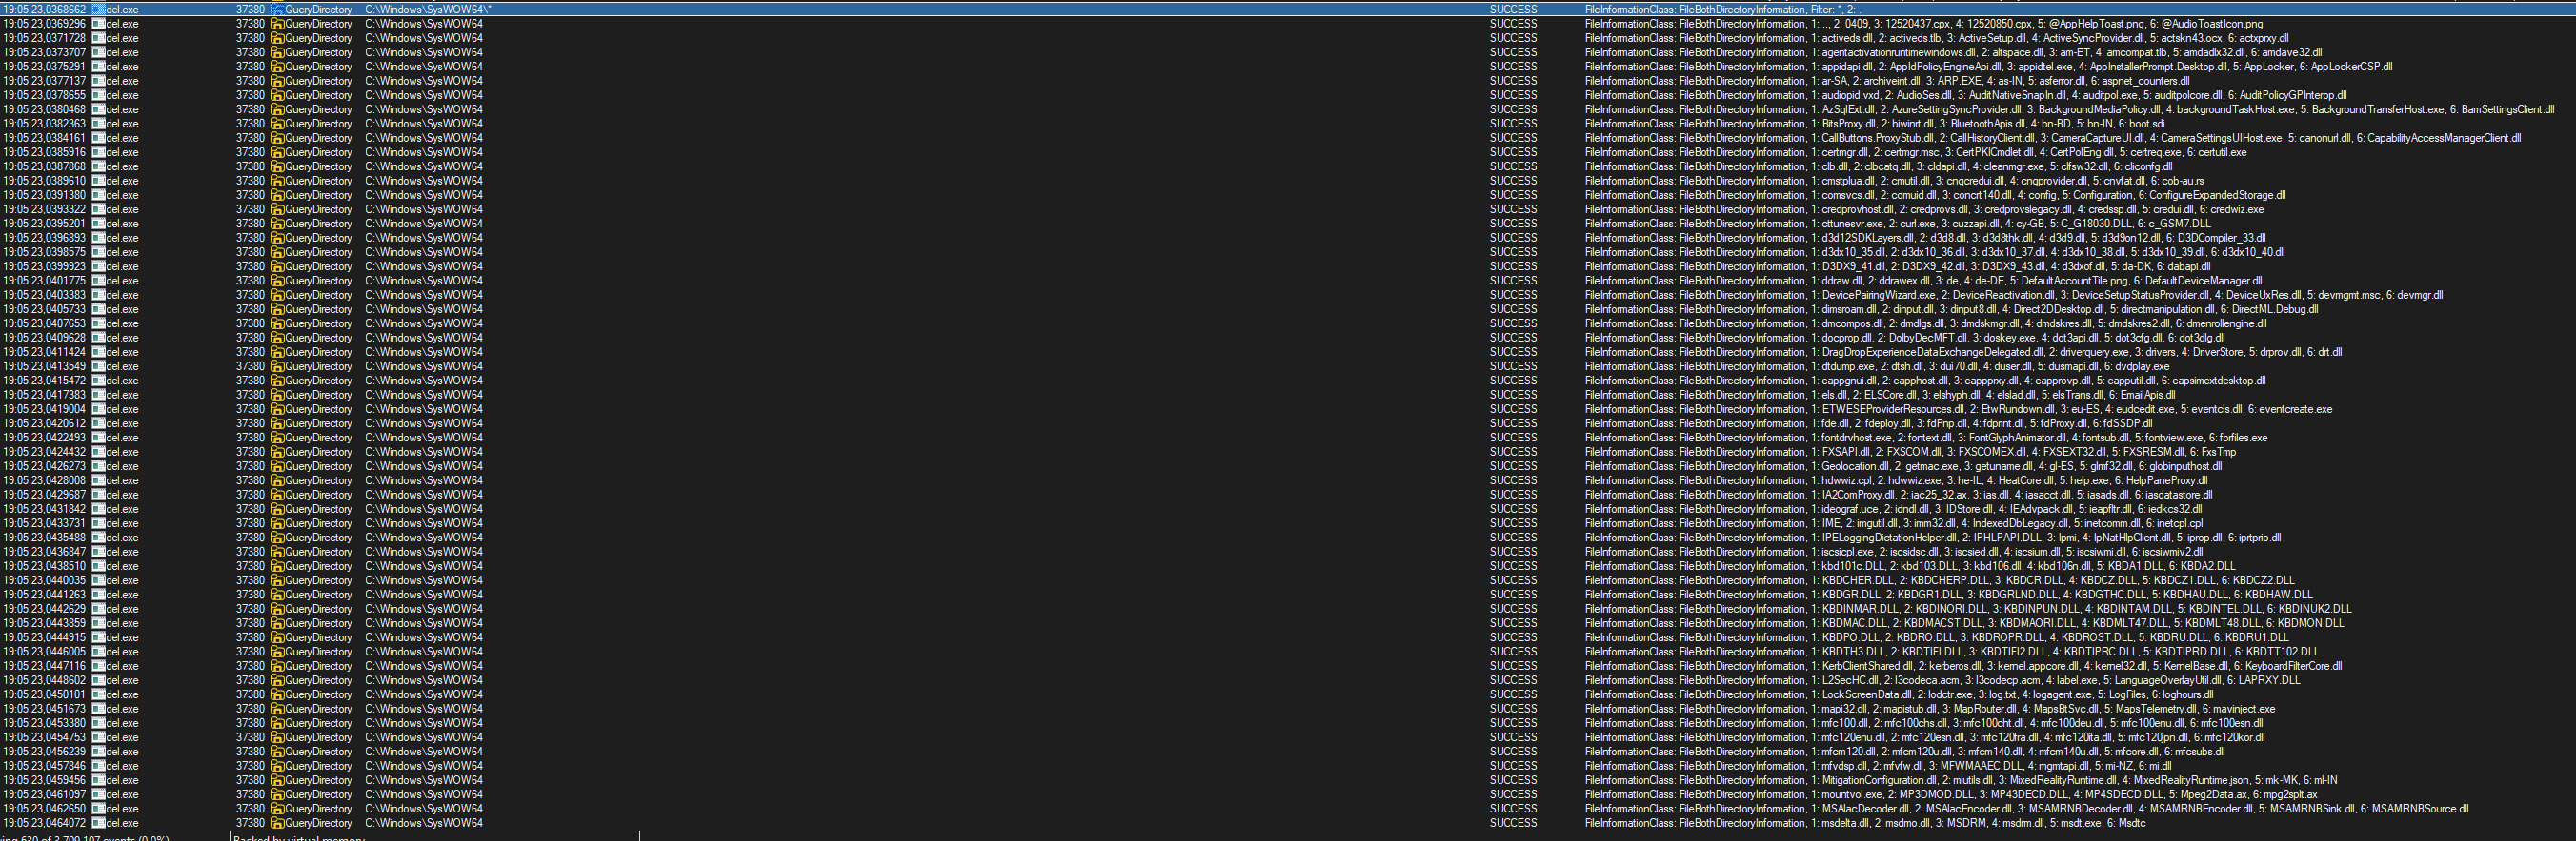Screen dimensions: 2576x841
Task: Click detail listing KBDCHER.DLL and KBDCZ.DLL
Action: coord(1940,579)
